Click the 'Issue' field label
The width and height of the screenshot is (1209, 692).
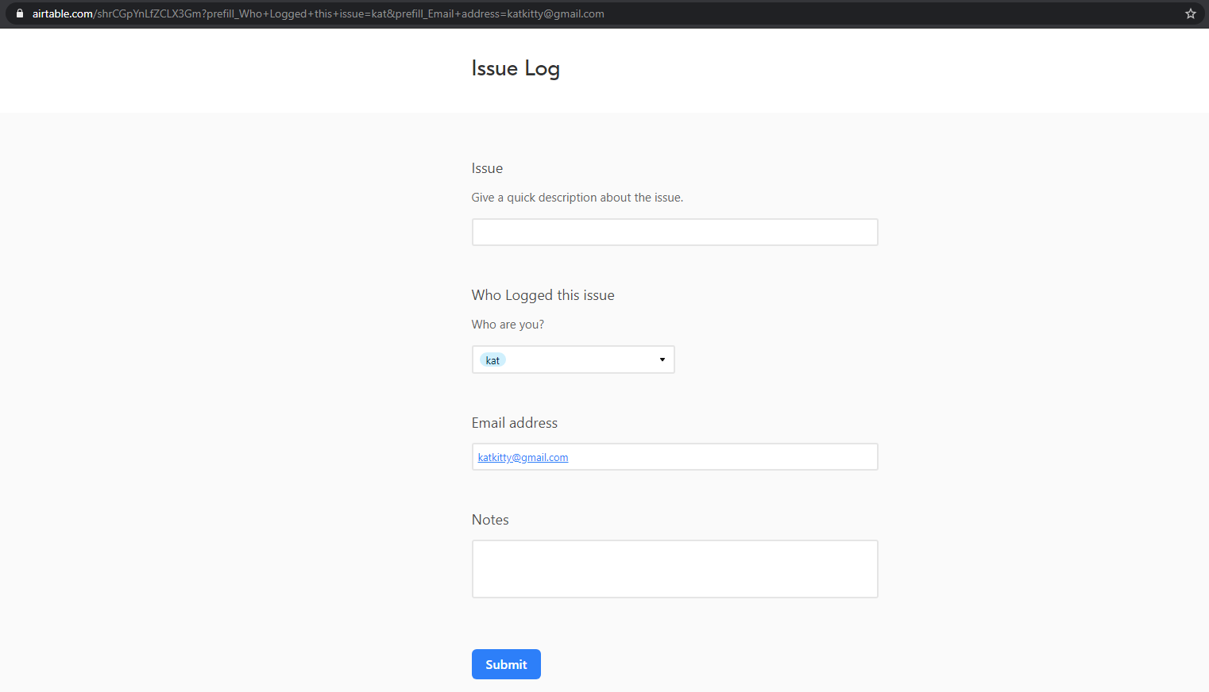click(x=487, y=168)
